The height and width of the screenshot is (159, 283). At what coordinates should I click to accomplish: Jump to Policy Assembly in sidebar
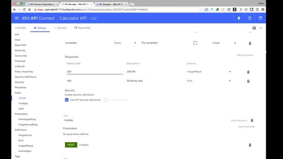(24, 72)
